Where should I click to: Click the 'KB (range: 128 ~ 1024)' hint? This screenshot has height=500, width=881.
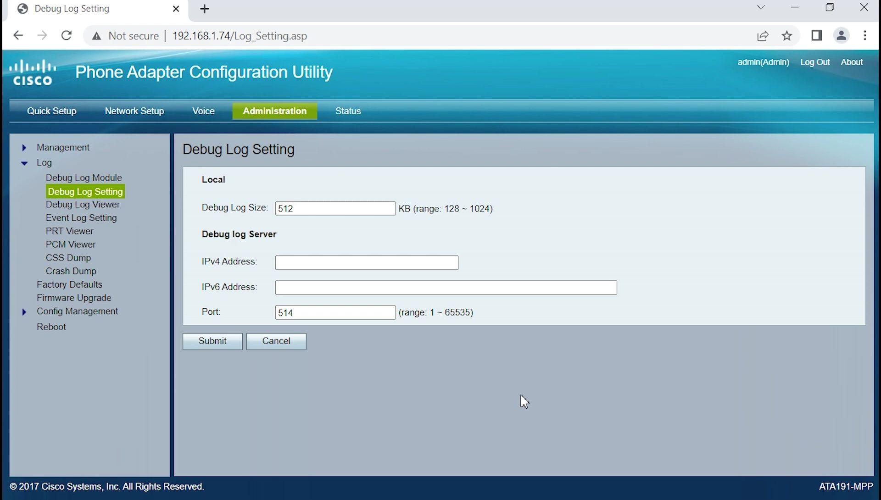[446, 209]
